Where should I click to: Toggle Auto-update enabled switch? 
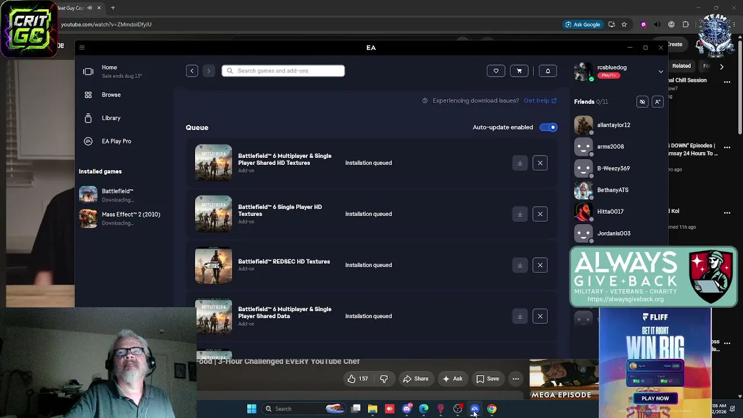point(549,128)
